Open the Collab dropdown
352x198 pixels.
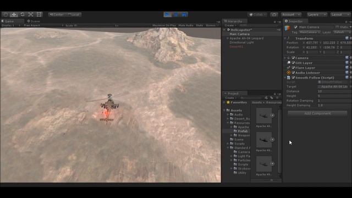pos(257,15)
